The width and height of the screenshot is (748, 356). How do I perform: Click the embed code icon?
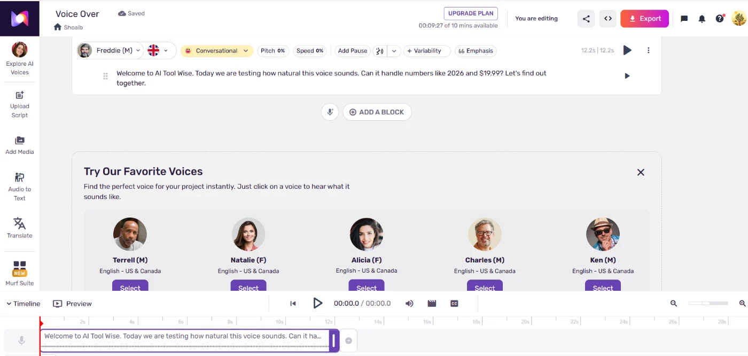point(608,19)
